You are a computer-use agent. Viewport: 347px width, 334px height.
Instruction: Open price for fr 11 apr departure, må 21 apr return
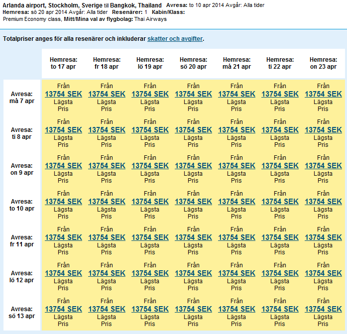click(236, 237)
